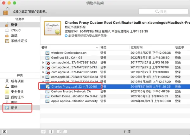Click the 系统根证书 folder icon

point(7,41)
